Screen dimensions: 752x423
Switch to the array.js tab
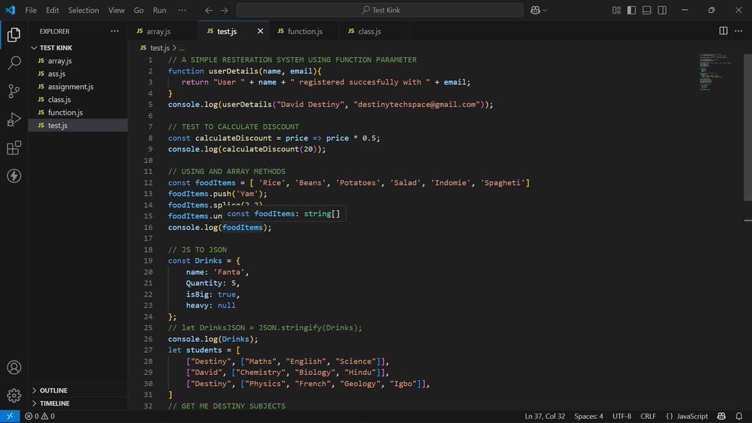point(163,31)
